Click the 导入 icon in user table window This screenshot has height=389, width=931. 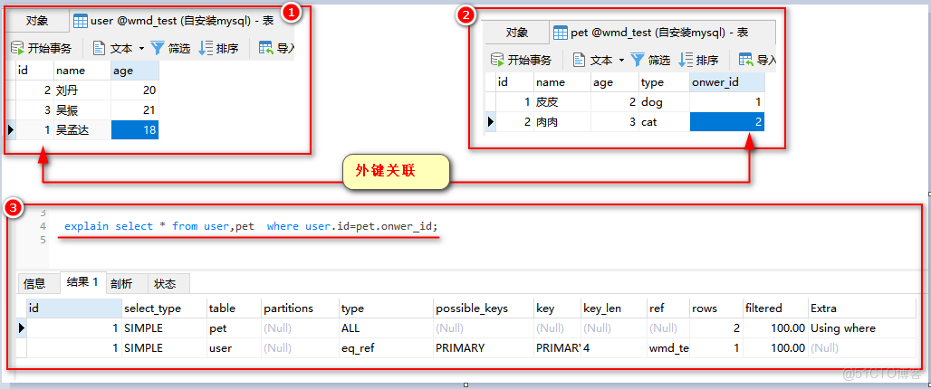(x=266, y=48)
